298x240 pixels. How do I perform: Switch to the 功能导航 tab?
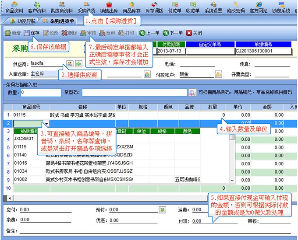23,21
